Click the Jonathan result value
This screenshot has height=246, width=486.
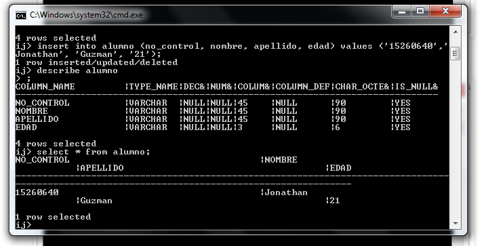[x=286, y=192]
